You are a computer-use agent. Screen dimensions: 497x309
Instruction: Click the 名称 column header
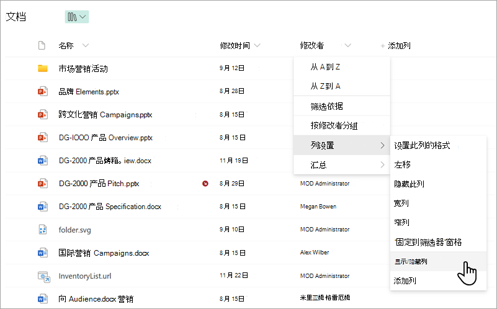(66, 46)
